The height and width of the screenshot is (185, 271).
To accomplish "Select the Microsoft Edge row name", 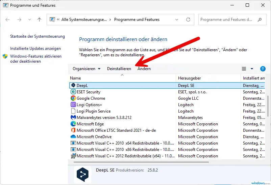I will click(x=90, y=124).
